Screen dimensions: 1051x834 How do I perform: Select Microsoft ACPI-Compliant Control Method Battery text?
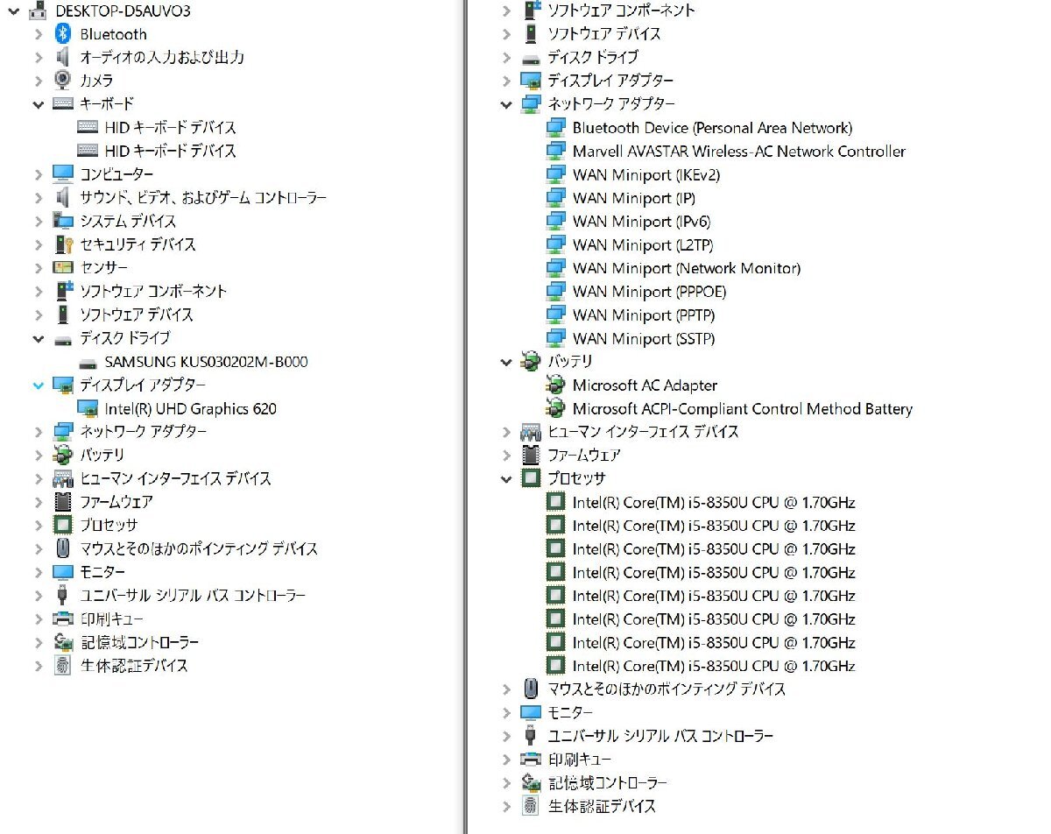[743, 408]
